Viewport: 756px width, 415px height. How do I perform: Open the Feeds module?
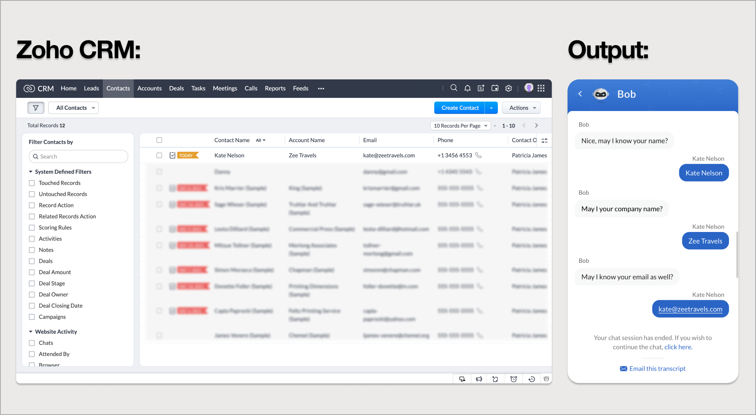pos(301,88)
